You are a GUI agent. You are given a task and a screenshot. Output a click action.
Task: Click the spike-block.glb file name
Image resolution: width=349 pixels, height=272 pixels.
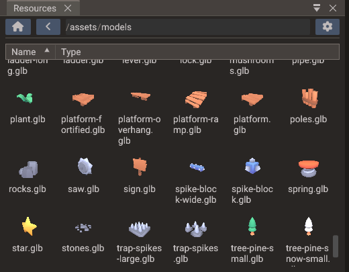(x=252, y=195)
